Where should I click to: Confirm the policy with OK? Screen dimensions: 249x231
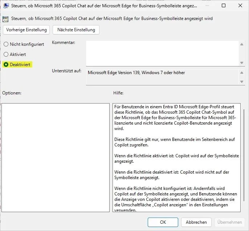pos(163,222)
